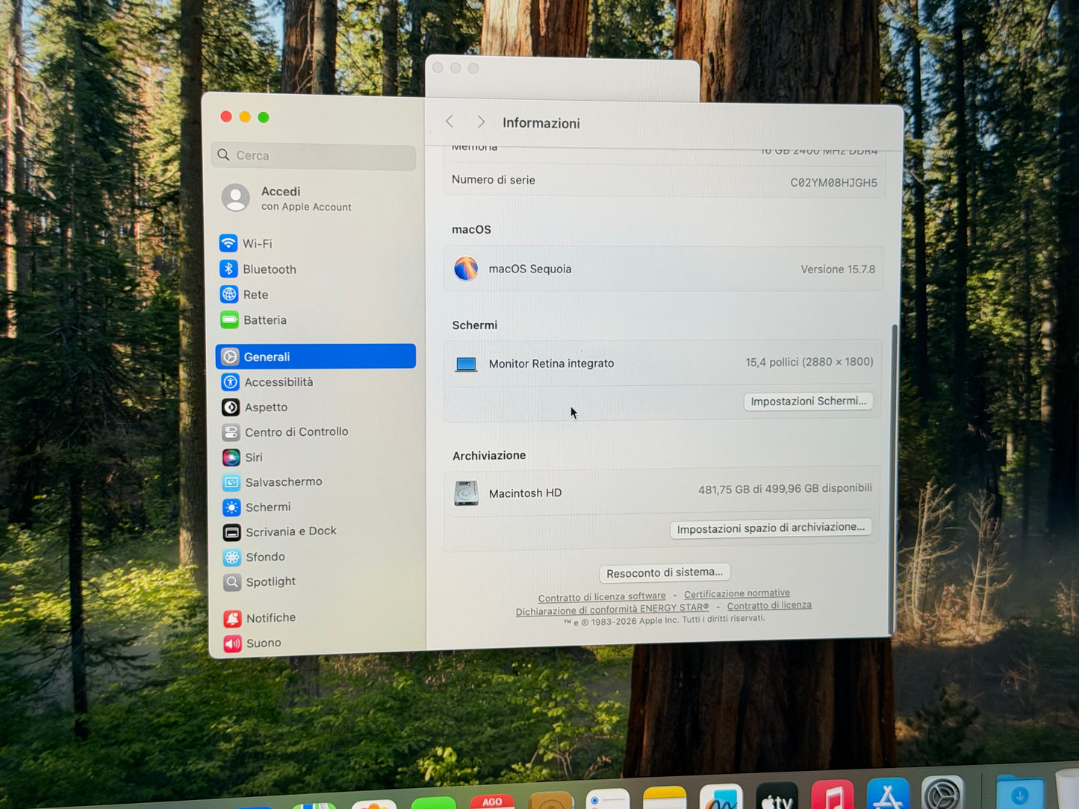
Task: Open Music app from the Dock
Action: (832, 796)
